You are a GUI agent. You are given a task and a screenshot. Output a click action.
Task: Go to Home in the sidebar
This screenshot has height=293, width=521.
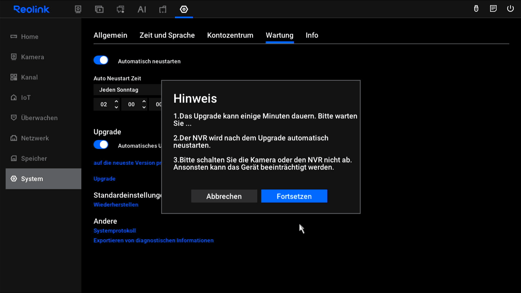tap(43, 37)
